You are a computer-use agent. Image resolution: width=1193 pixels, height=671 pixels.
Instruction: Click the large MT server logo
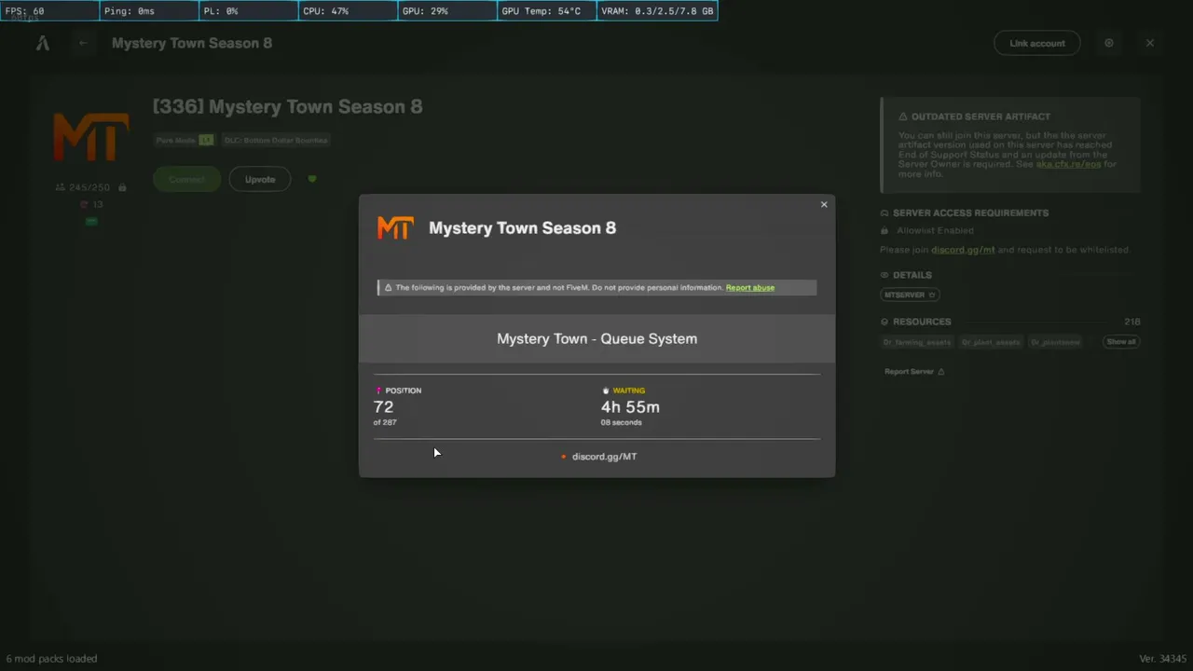[x=90, y=137]
